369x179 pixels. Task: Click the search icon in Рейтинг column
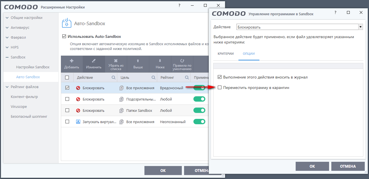(x=187, y=77)
